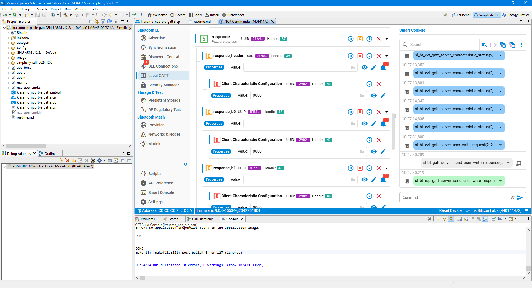Image resolution: width=532 pixels, height=288 pixels.
Task: Expand response_b1 characteristic dropdown arrow
Action: coord(386,168)
